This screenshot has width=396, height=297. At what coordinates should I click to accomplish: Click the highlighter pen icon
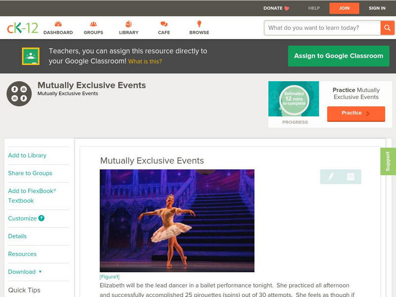pos(331,177)
